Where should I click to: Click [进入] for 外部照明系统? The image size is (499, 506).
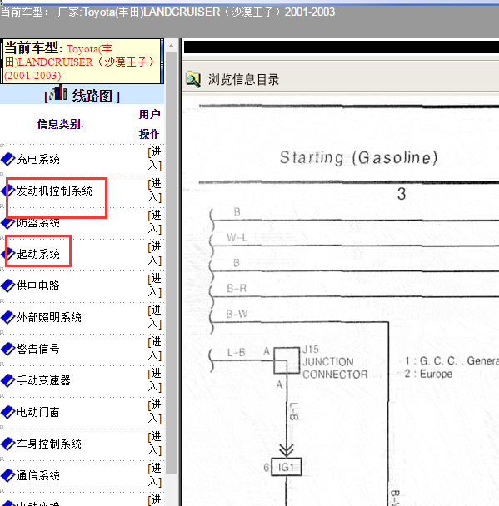tap(155, 317)
